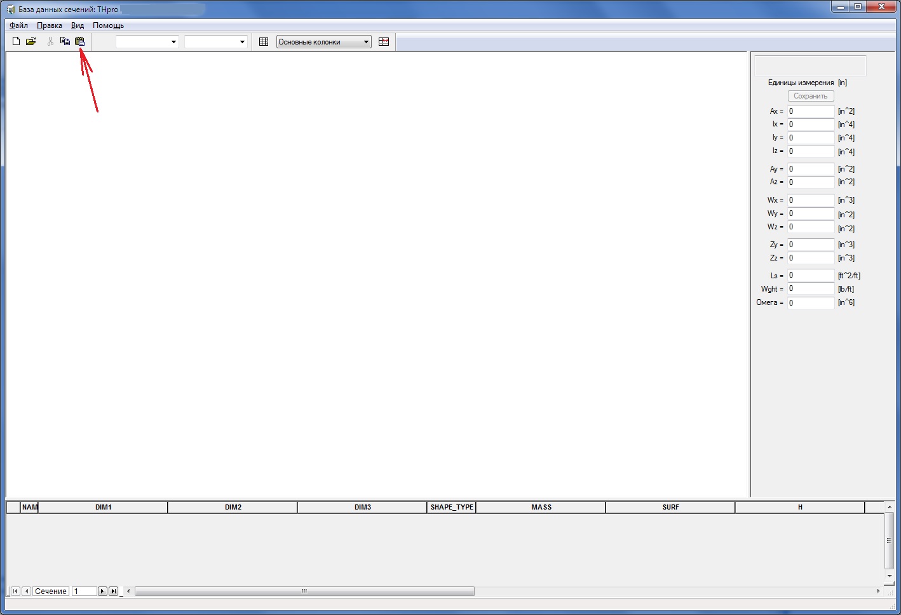Viewport: 901px width, 615px height.
Task: Jump to the first record
Action: [15, 591]
